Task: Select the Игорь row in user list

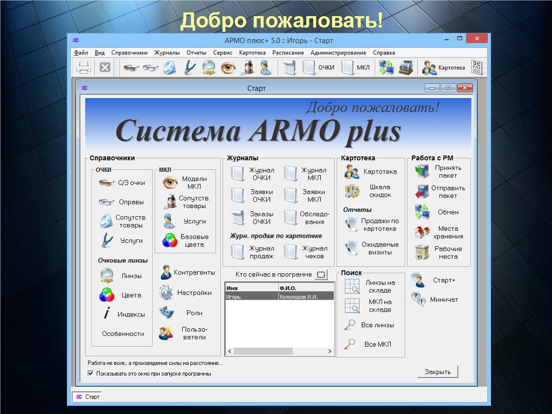Action: pyautogui.click(x=251, y=296)
